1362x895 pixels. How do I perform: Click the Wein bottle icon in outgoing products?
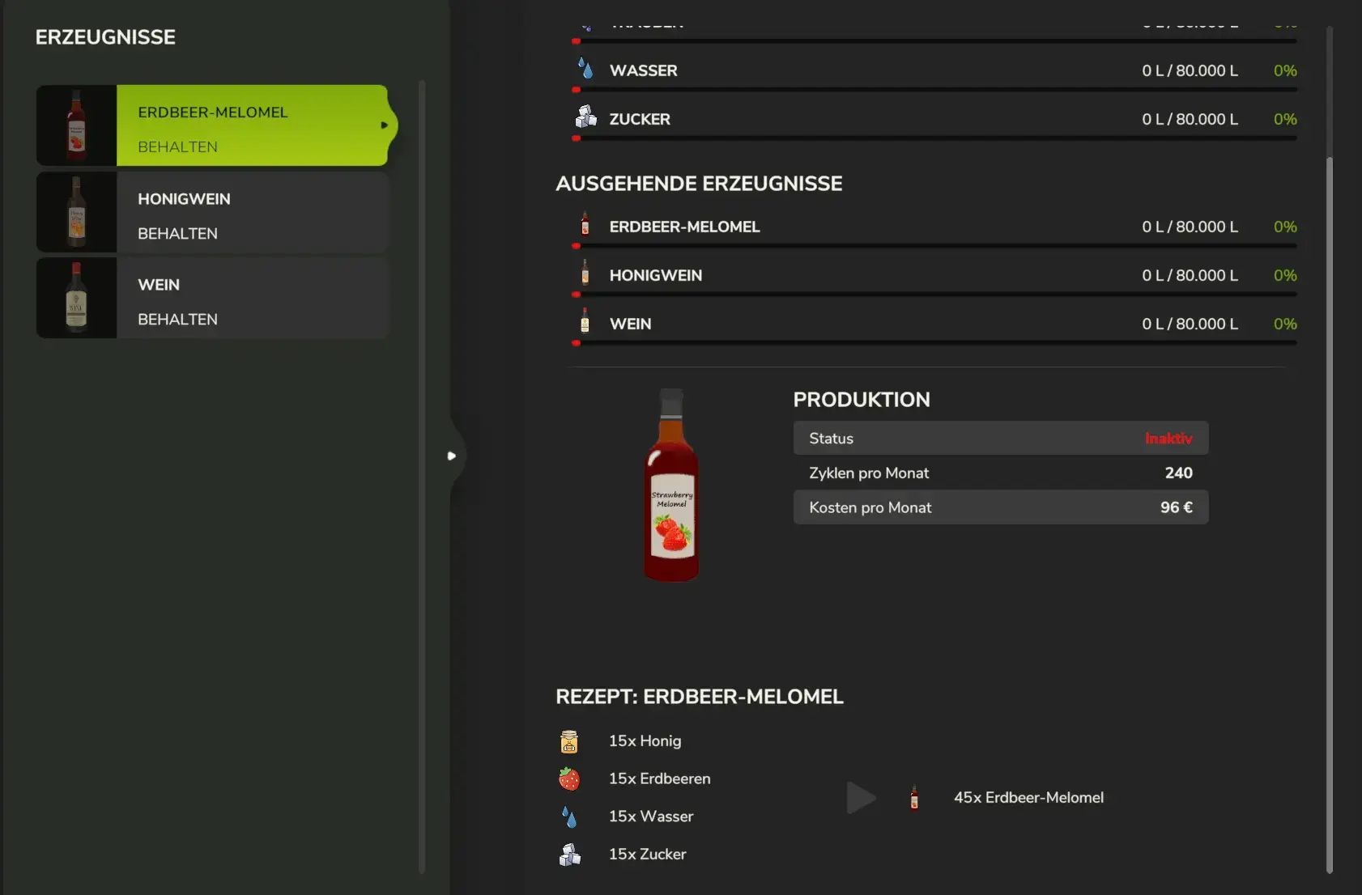[x=585, y=322]
